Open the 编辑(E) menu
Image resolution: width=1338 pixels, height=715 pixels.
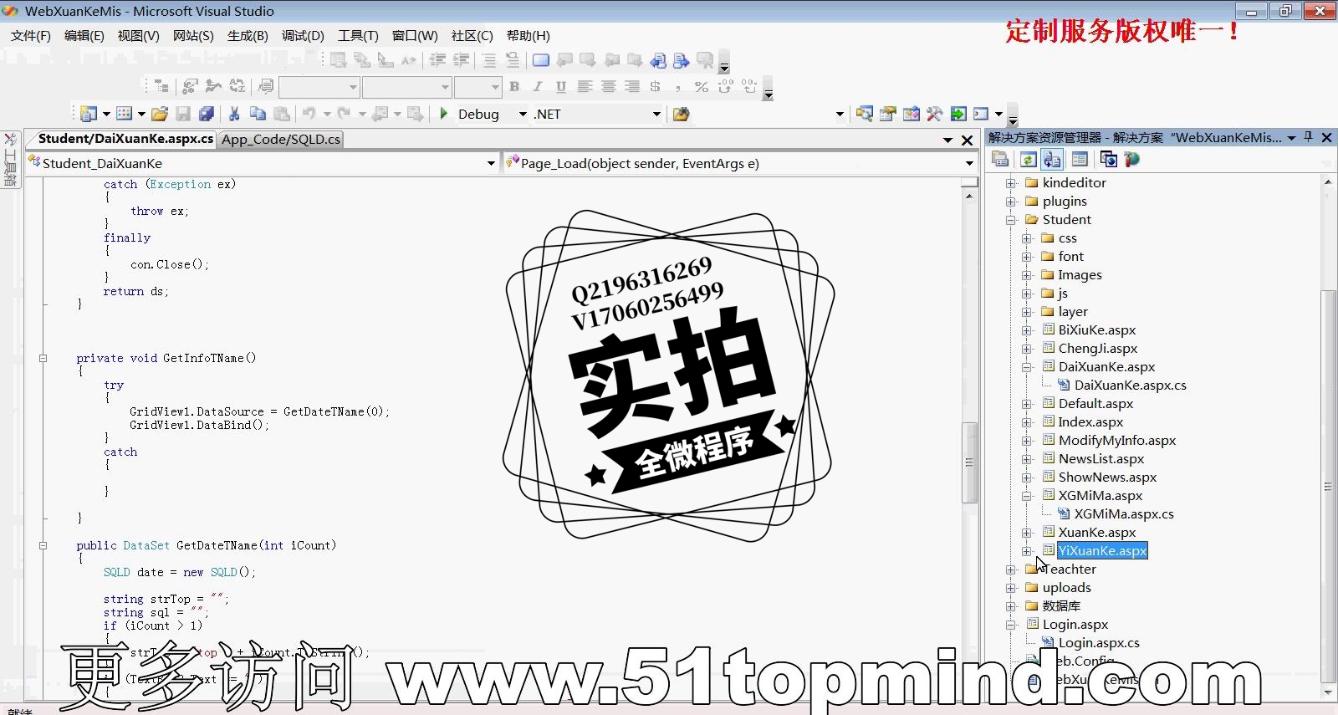pos(84,36)
